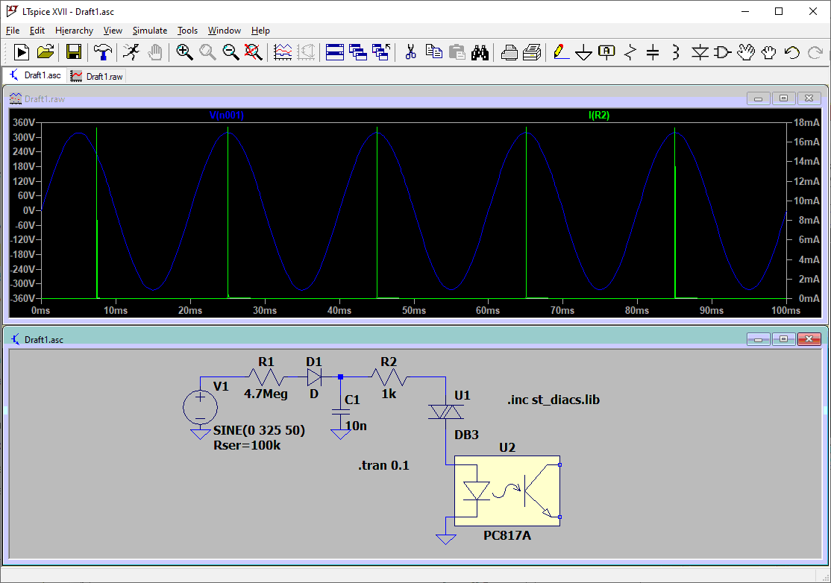The height and width of the screenshot is (583, 831).
Task: Select the Zoom In magnifier tool
Action: [184, 52]
